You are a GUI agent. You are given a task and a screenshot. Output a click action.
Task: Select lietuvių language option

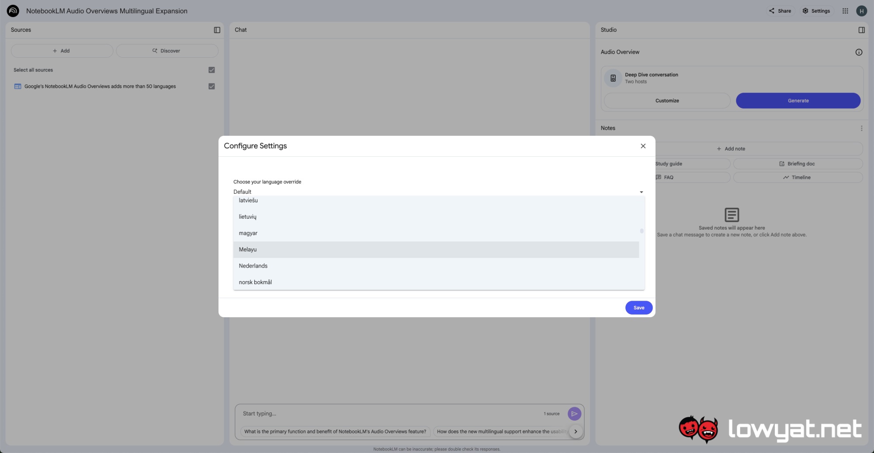436,217
